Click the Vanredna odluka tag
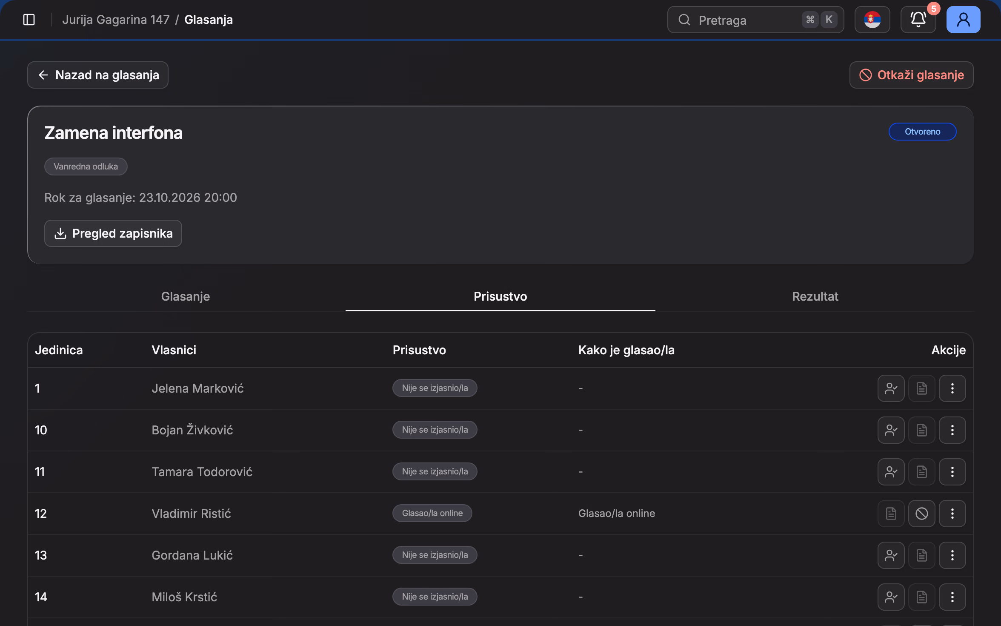Viewport: 1001px width, 626px height. 86,167
